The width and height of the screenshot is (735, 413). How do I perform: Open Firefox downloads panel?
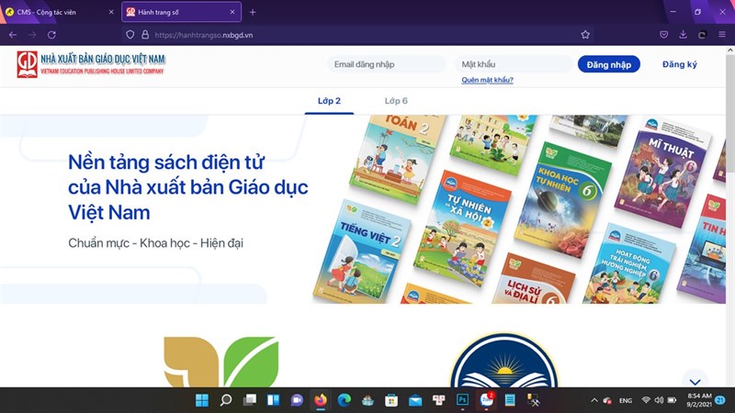click(x=683, y=34)
